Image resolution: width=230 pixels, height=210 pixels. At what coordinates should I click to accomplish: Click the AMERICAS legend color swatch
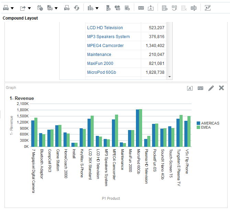(199, 123)
